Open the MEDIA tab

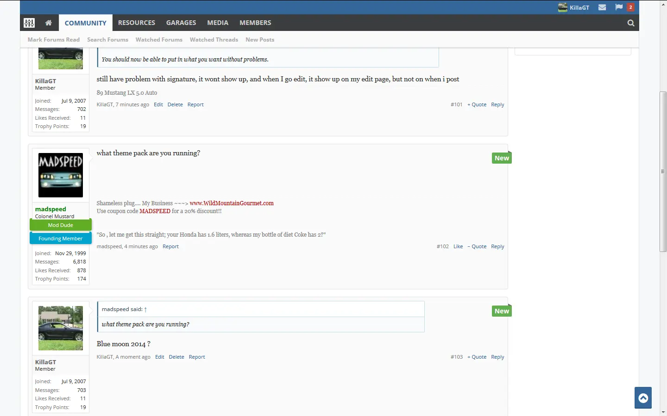click(x=218, y=23)
